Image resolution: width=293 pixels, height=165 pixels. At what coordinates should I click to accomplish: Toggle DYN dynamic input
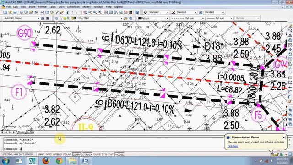[104, 154]
